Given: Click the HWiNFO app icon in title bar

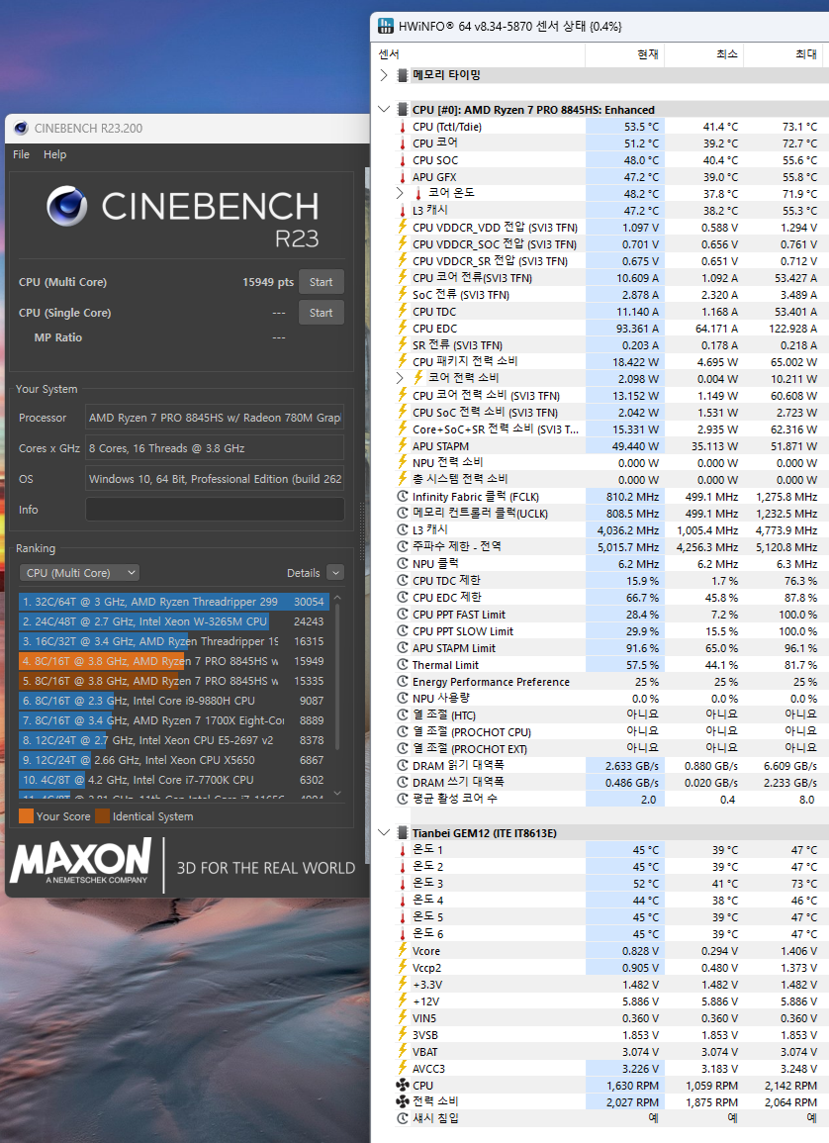Looking at the screenshot, I should [385, 27].
